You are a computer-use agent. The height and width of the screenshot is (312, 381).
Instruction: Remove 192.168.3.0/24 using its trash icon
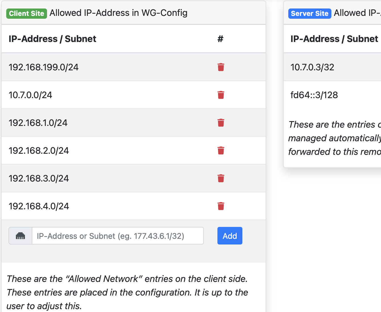[221, 178]
